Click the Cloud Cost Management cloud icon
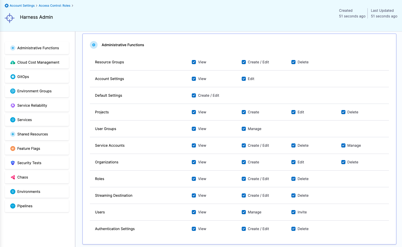 tap(13, 62)
